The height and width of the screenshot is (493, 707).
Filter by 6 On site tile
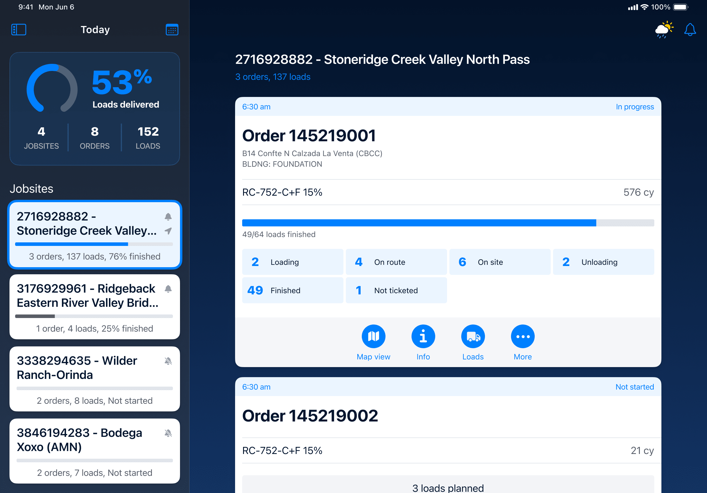pos(500,262)
